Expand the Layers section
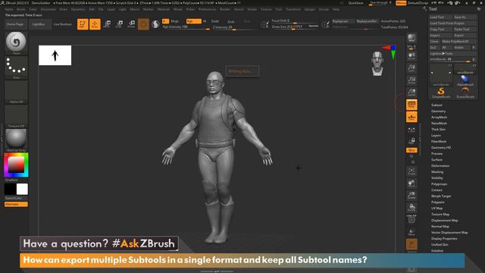This screenshot has width=485, height=273. pyautogui.click(x=436, y=136)
